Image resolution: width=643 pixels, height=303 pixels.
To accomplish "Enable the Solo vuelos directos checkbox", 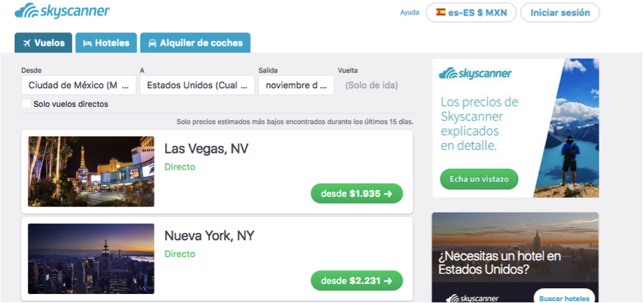I will pos(26,104).
